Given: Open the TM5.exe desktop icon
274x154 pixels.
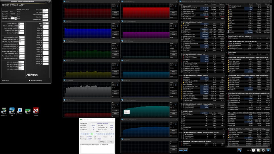Looking at the screenshot, I should [28, 111].
